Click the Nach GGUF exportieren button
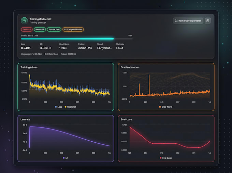Screen dimensions: 232x173 click(x=188, y=21)
